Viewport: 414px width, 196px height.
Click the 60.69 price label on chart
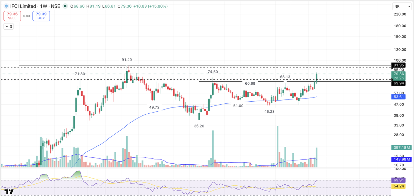(x=250, y=83)
